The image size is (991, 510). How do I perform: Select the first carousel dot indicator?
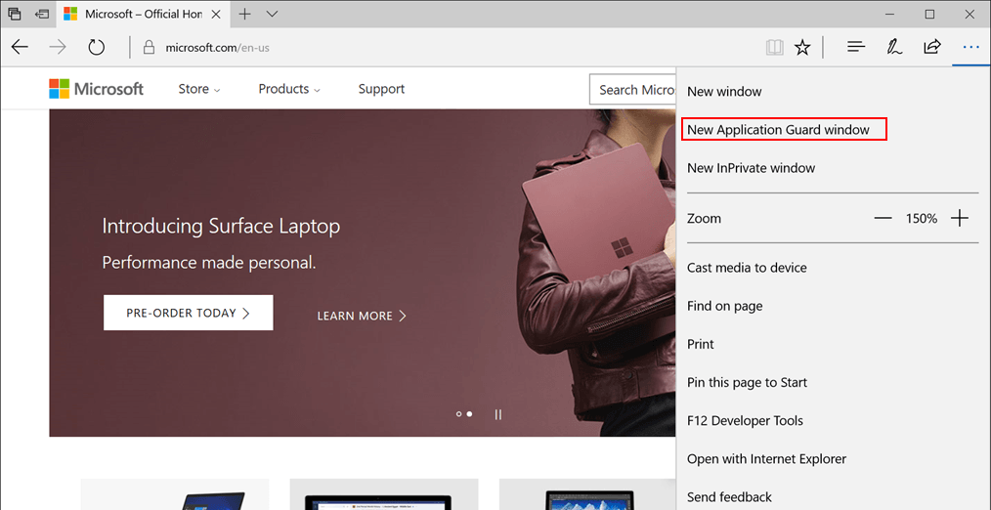pos(458,414)
